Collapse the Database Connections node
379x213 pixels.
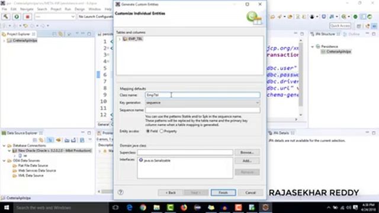4,146
